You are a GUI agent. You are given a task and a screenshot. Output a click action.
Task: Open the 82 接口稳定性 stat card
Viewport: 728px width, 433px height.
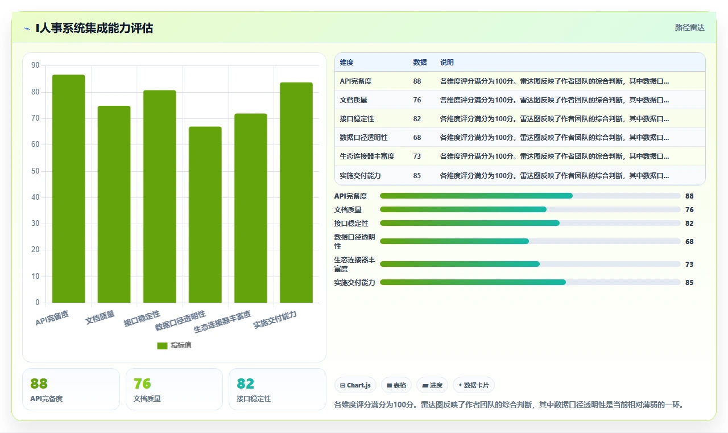point(278,389)
